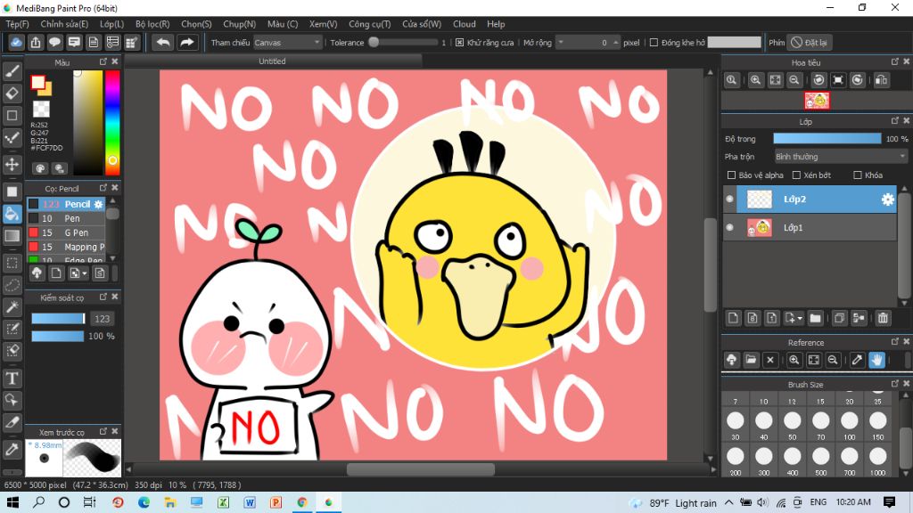Toggle visibility of Lớp1 layer
913x513 pixels.
(729, 227)
